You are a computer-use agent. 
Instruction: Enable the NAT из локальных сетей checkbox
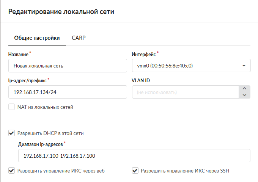(x=11, y=107)
